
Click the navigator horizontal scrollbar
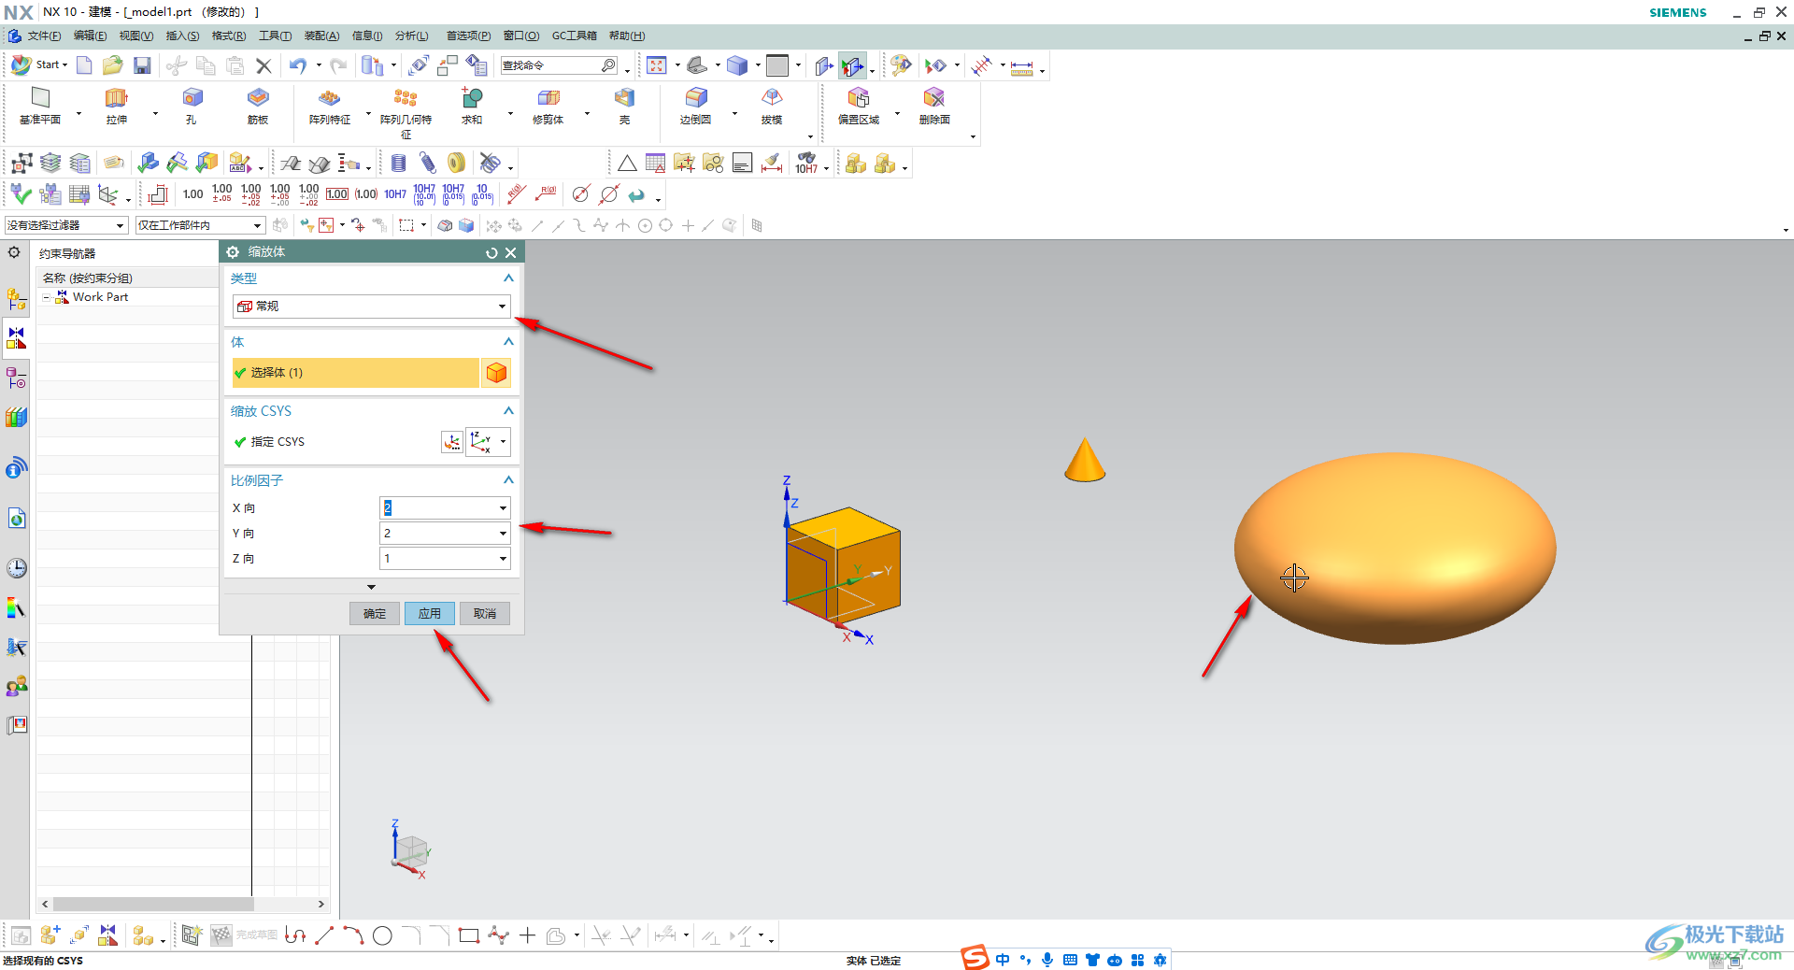pyautogui.click(x=153, y=905)
